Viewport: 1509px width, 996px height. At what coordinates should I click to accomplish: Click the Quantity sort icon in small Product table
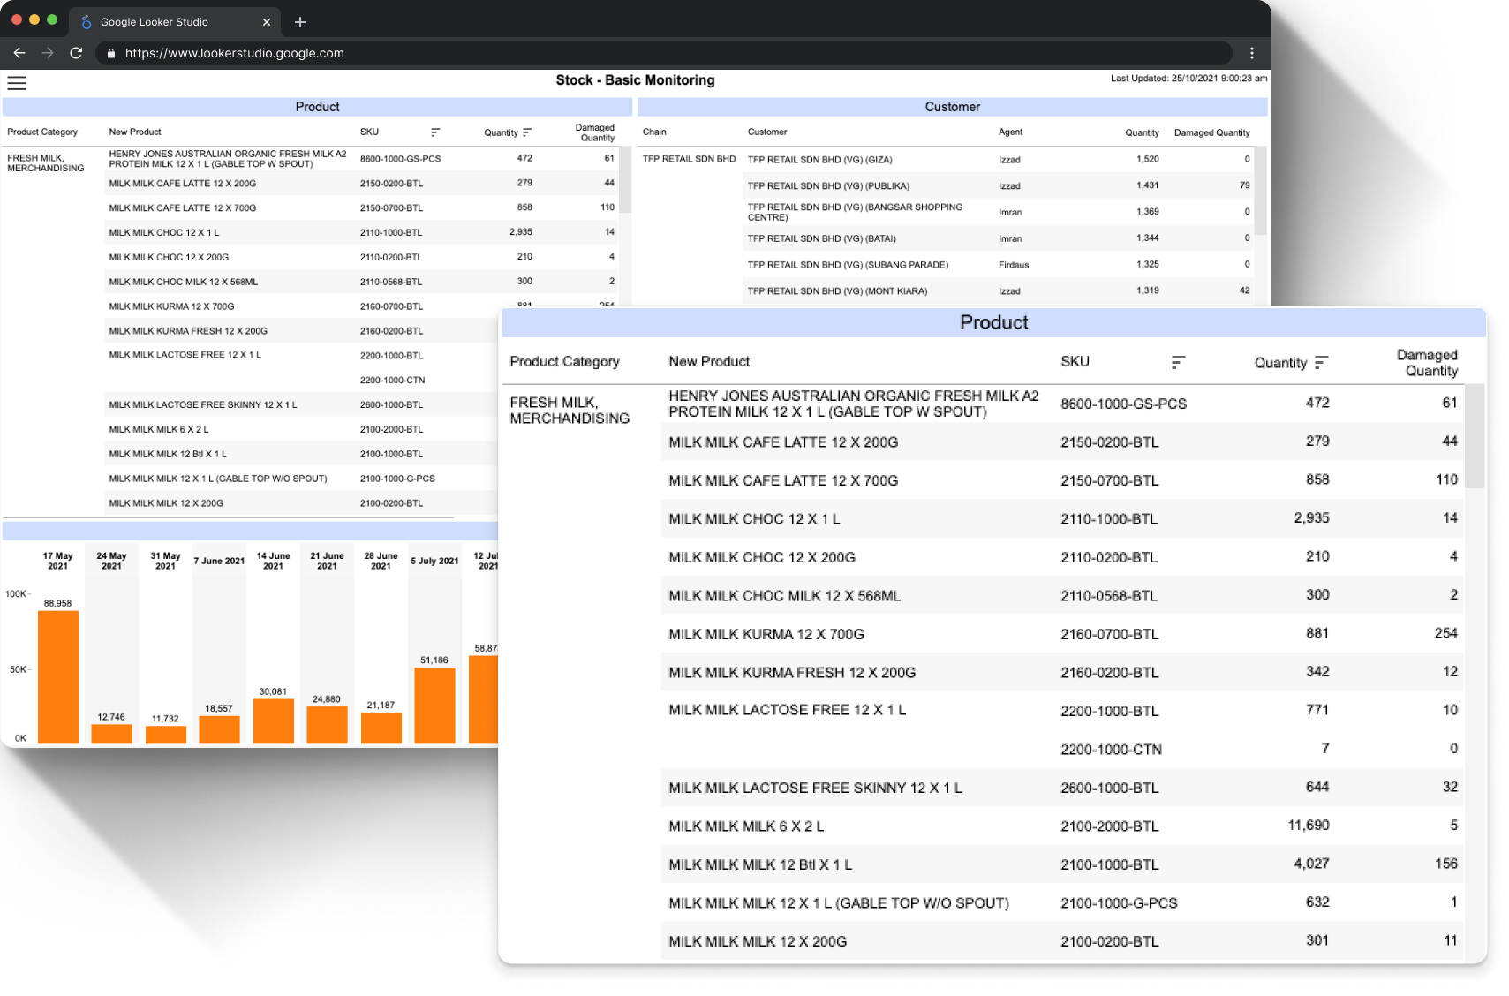[x=527, y=132]
